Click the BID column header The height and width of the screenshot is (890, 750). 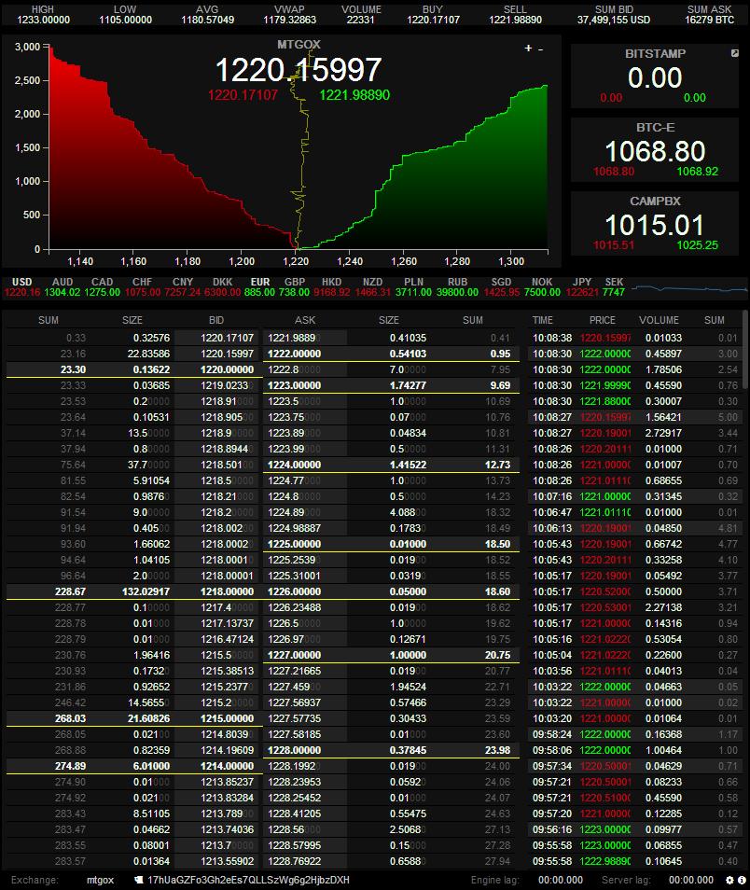216,320
